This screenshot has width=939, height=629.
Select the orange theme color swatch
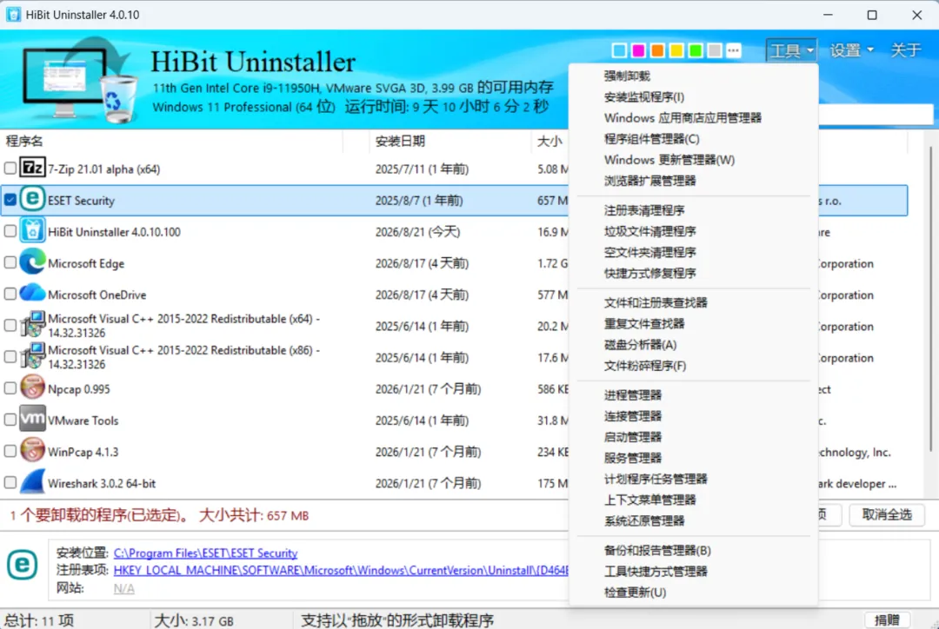[657, 51]
